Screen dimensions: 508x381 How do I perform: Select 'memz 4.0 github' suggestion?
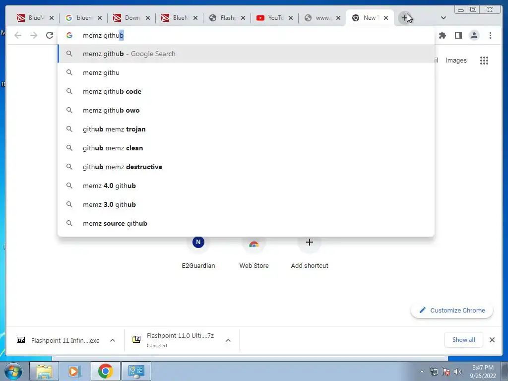[246, 186]
